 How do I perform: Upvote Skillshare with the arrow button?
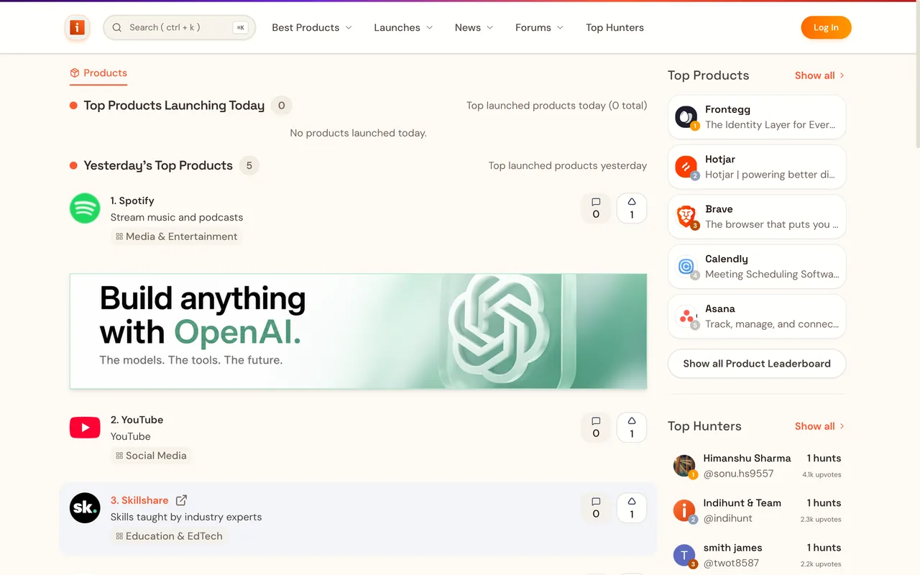632,507
